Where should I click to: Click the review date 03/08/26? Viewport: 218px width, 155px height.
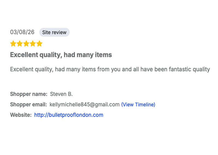tap(22, 32)
